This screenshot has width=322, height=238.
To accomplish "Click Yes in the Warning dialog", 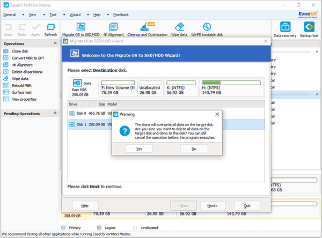I will click(139, 148).
